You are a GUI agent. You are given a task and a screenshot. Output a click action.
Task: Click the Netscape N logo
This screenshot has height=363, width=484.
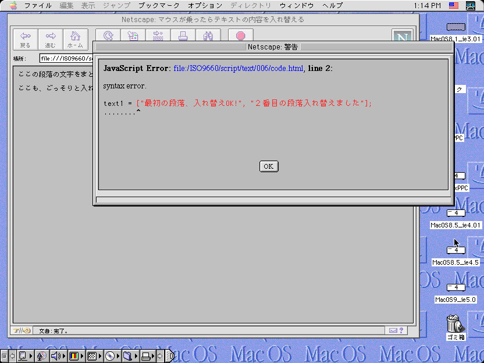(x=402, y=36)
